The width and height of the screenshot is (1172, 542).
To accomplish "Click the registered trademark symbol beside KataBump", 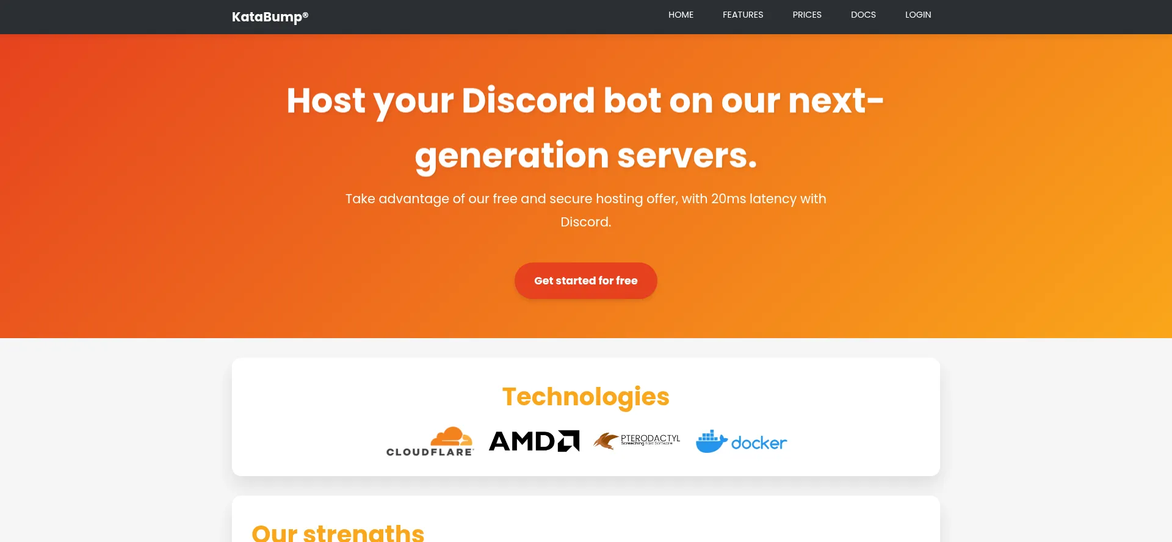I will 305,15.
